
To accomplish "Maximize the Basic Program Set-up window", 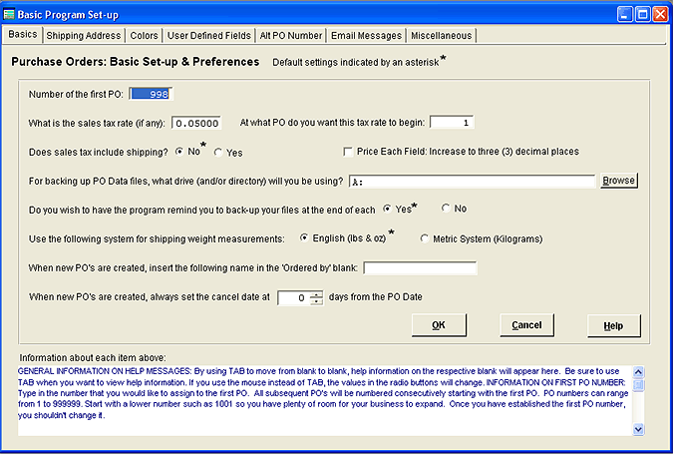I will tap(642, 15).
